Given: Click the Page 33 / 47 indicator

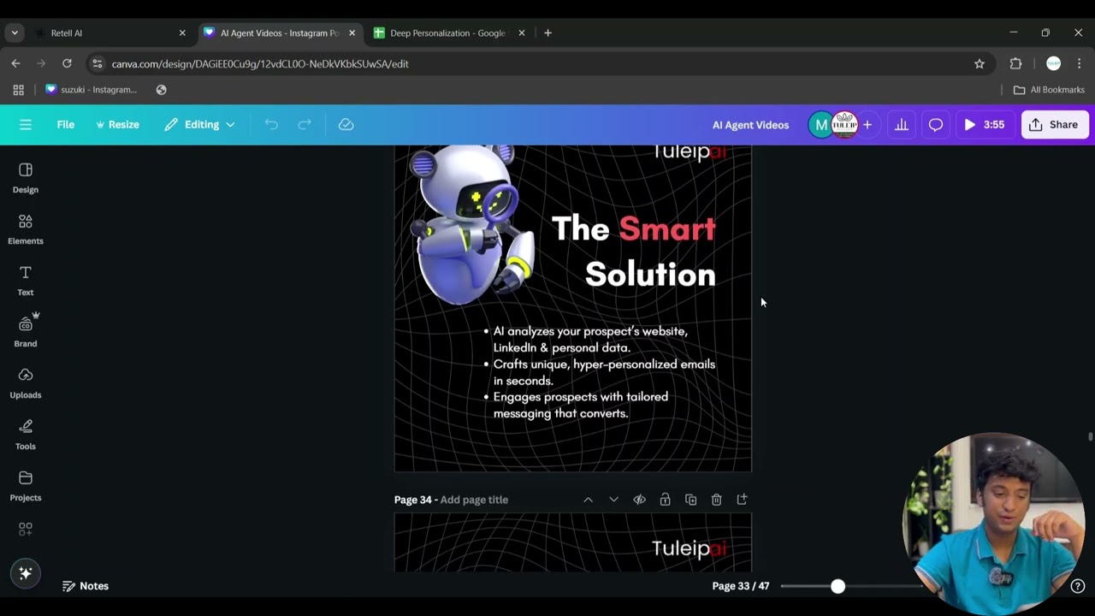Looking at the screenshot, I should coord(741,586).
